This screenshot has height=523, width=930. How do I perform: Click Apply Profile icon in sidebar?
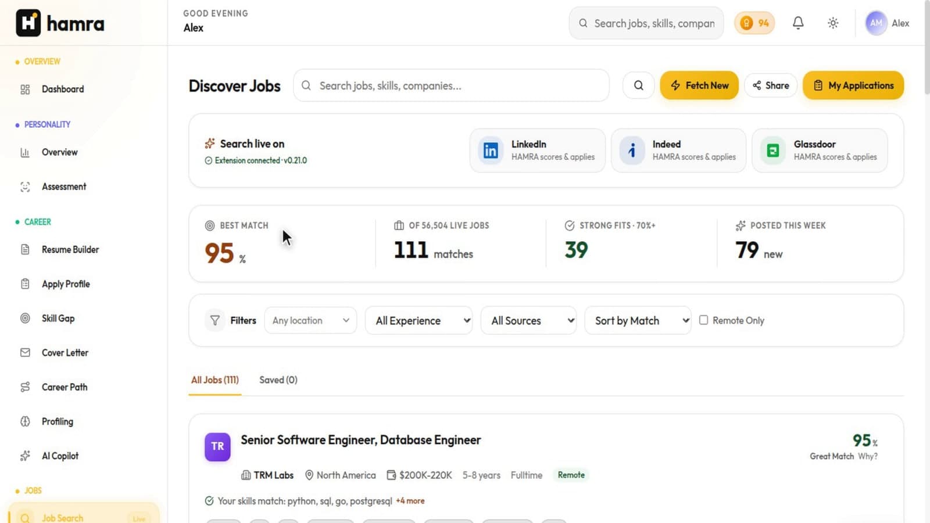click(x=25, y=284)
